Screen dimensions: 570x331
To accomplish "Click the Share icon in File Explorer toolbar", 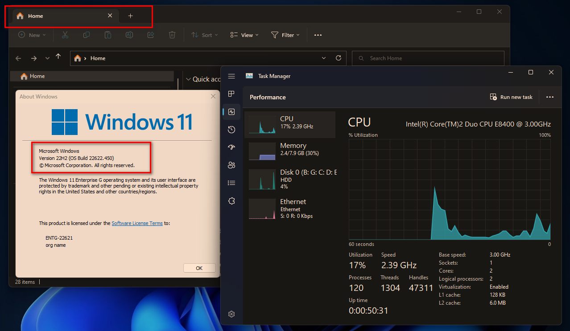I will (x=151, y=35).
